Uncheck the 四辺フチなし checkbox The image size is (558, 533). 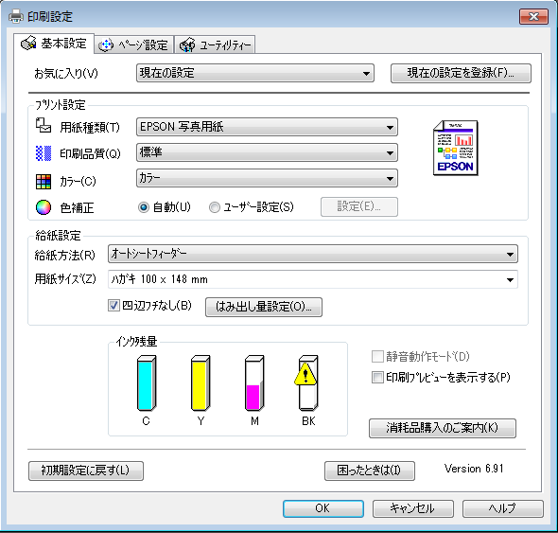pyautogui.click(x=113, y=306)
